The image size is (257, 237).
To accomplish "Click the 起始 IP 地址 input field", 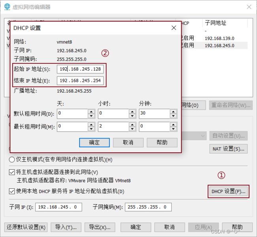I will coord(80,69).
